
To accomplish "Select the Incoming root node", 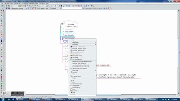I will click(x=69, y=25).
